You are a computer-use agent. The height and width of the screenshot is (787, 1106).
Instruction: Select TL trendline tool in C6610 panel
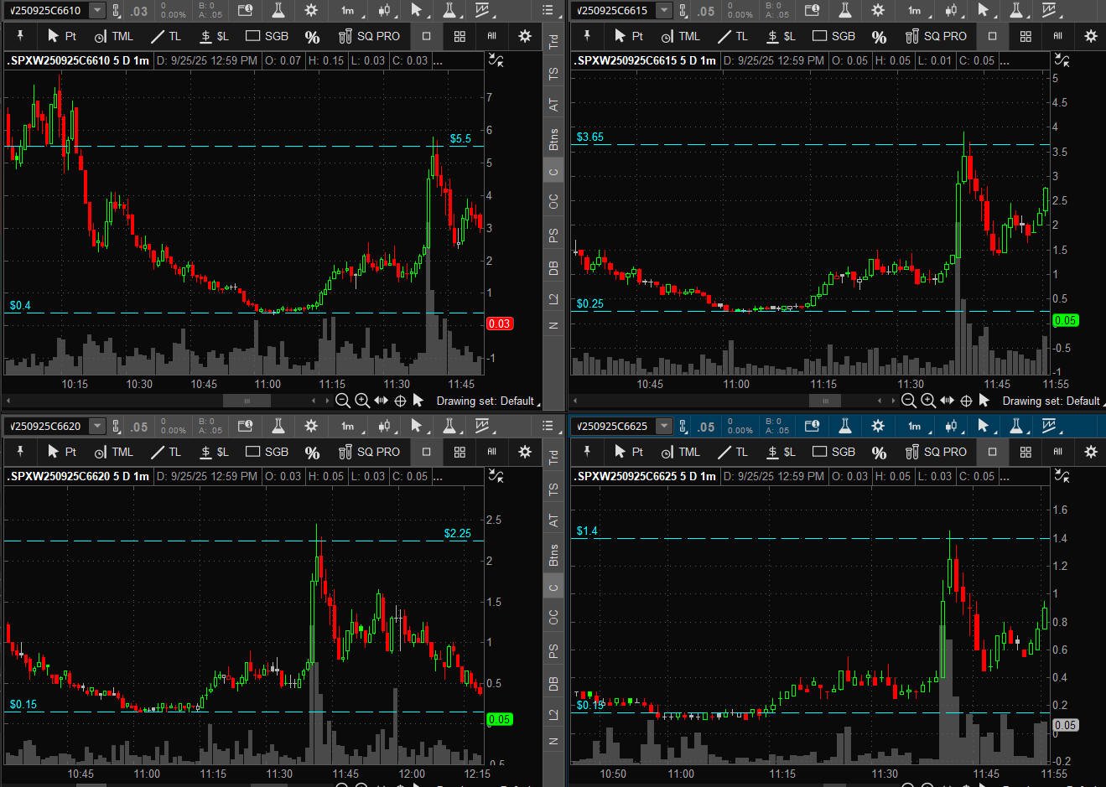click(x=165, y=36)
